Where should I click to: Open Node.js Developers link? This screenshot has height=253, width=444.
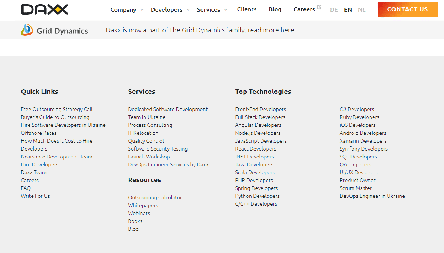258,133
